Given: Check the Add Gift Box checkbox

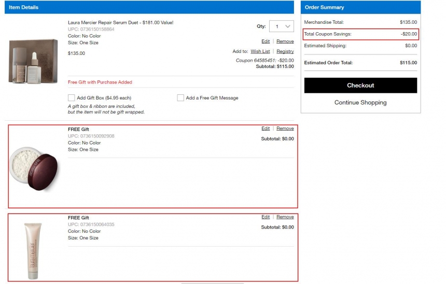Looking at the screenshot, I should click(x=72, y=98).
